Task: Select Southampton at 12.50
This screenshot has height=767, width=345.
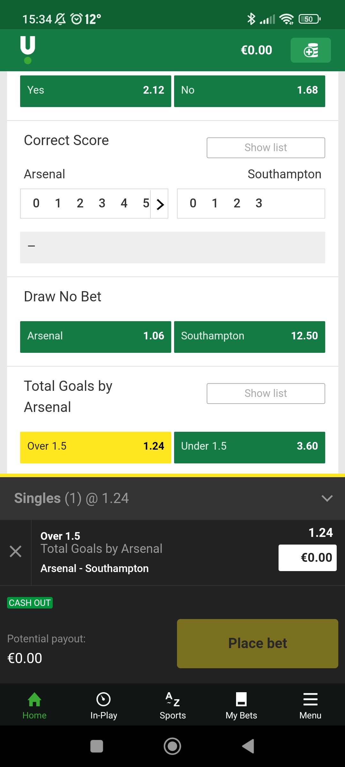Action: 249,337
